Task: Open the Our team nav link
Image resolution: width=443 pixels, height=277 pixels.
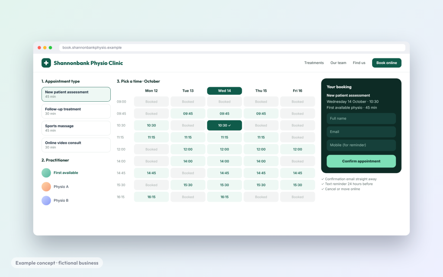Action: [338, 63]
